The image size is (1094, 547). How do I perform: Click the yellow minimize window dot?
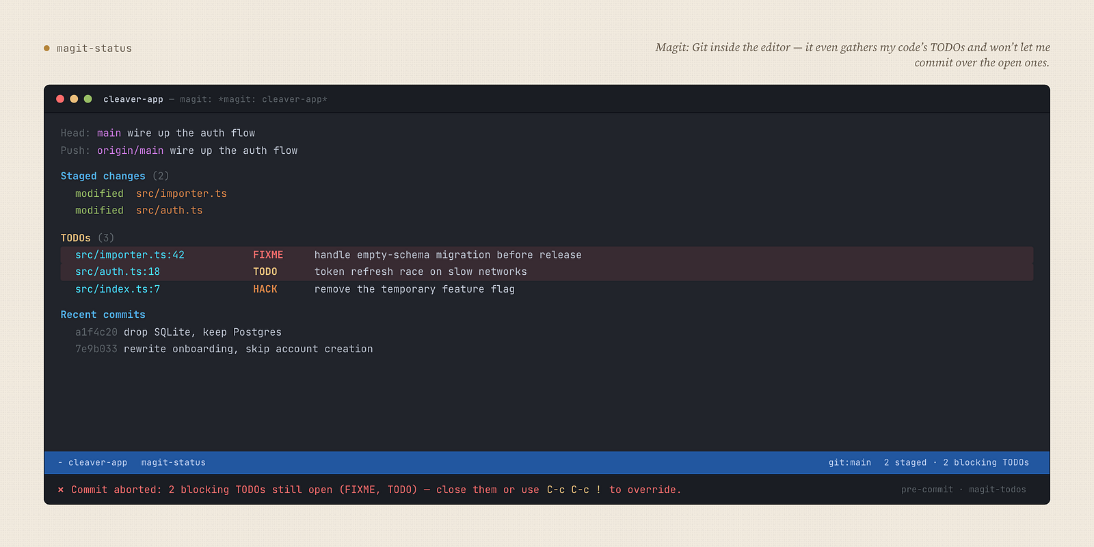click(x=74, y=99)
